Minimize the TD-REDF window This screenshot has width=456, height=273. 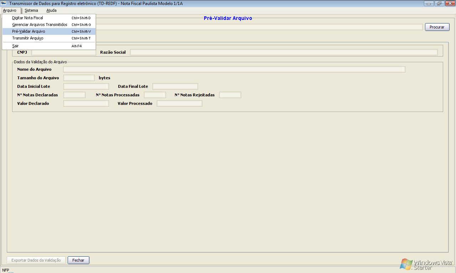point(429,4)
